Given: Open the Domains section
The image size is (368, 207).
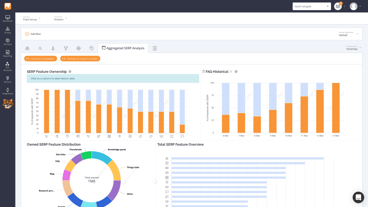Looking at the screenshot, I should [8, 41].
